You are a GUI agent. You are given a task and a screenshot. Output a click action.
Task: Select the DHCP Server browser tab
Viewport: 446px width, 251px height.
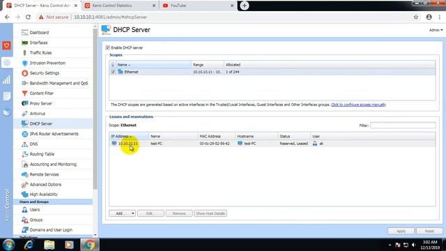tap(41, 6)
